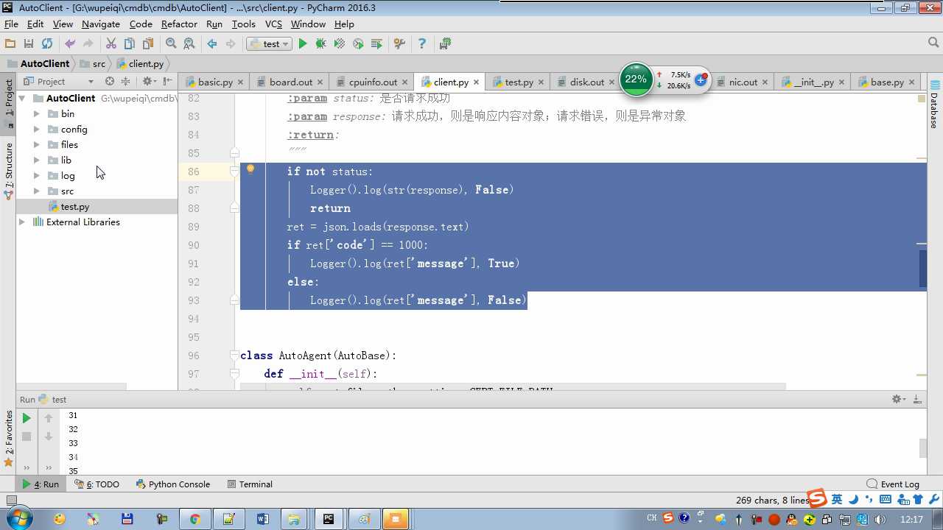This screenshot has width=943, height=530.
Task: Run with coverage icon
Action: (x=340, y=44)
